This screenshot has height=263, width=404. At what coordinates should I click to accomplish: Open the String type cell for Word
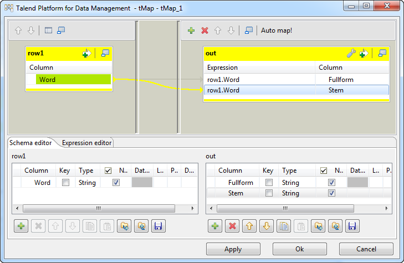click(87, 183)
